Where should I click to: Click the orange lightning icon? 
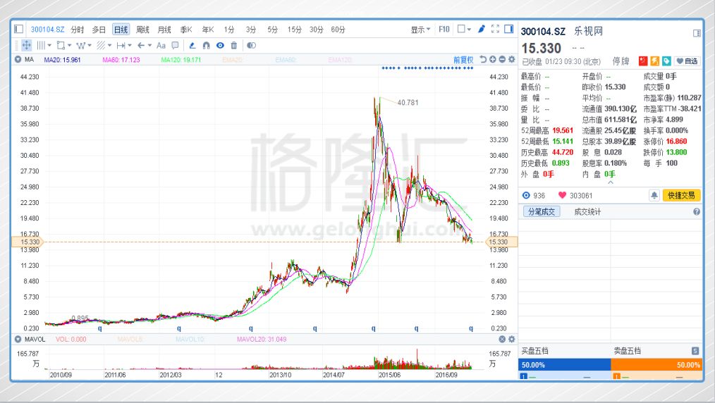click(655, 61)
